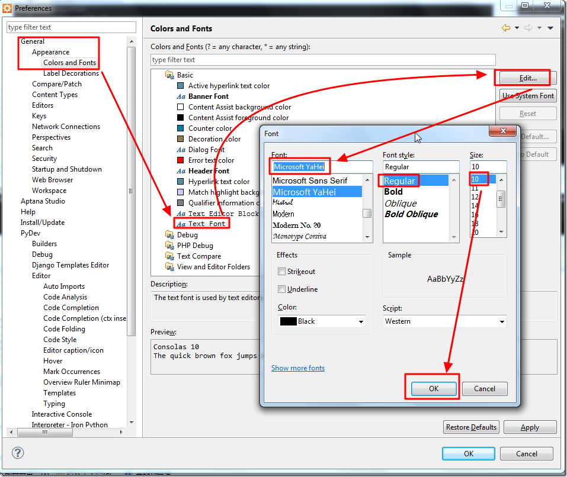Click the help question mark icon
The height and width of the screenshot is (477, 567).
click(x=17, y=453)
